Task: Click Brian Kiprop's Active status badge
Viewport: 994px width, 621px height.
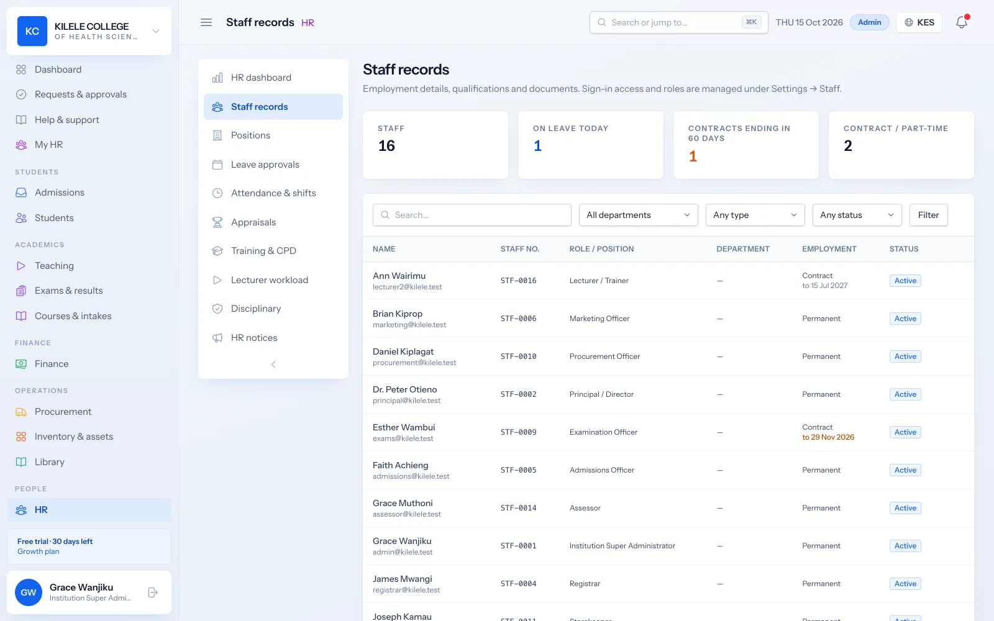Action: (905, 319)
